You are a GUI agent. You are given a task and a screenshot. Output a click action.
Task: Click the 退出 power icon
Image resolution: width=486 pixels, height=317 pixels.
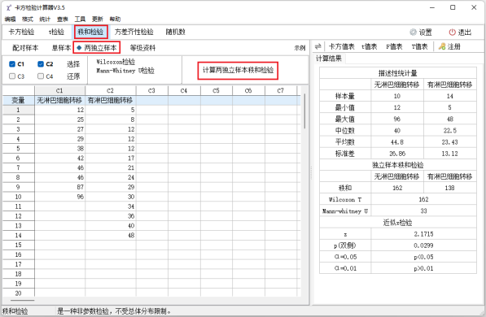tap(452, 33)
